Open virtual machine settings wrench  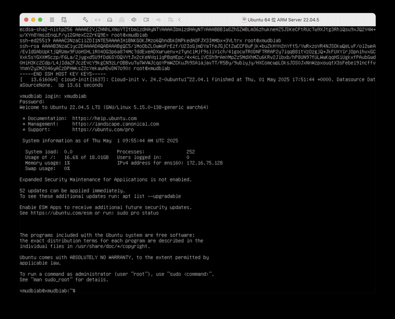(85, 20)
